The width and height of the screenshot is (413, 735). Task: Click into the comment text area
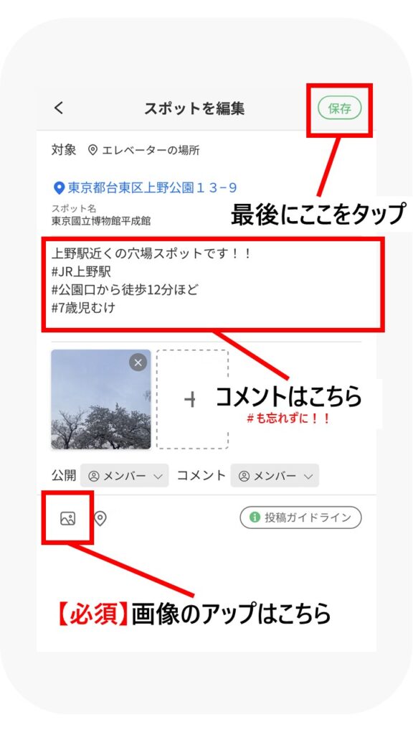pyautogui.click(x=213, y=284)
